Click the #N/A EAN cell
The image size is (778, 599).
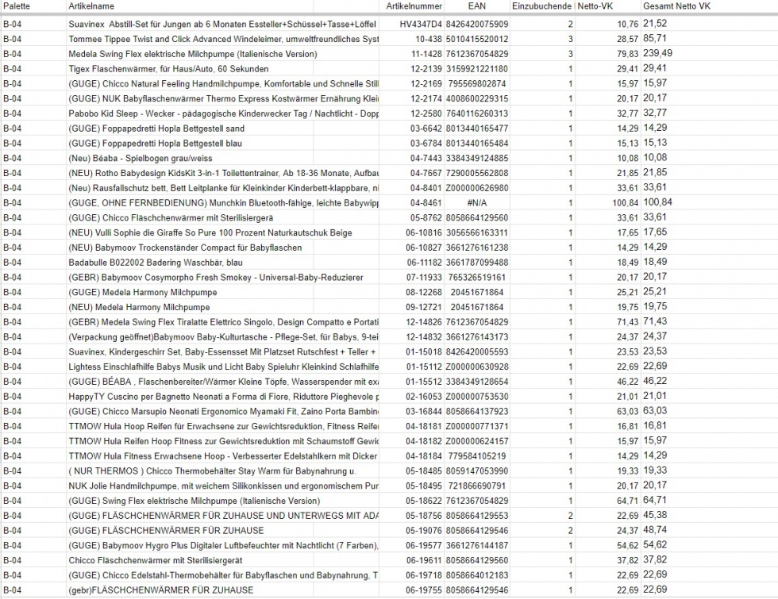tap(477, 203)
